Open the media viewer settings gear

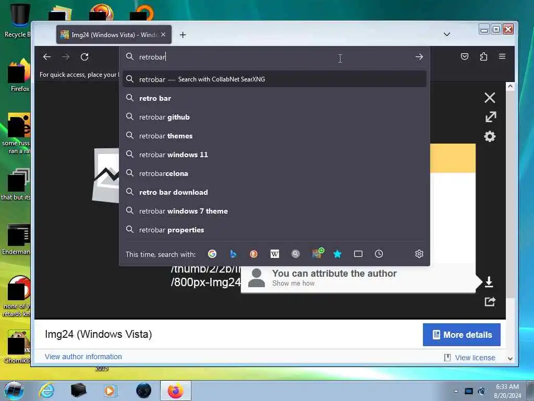coord(490,136)
